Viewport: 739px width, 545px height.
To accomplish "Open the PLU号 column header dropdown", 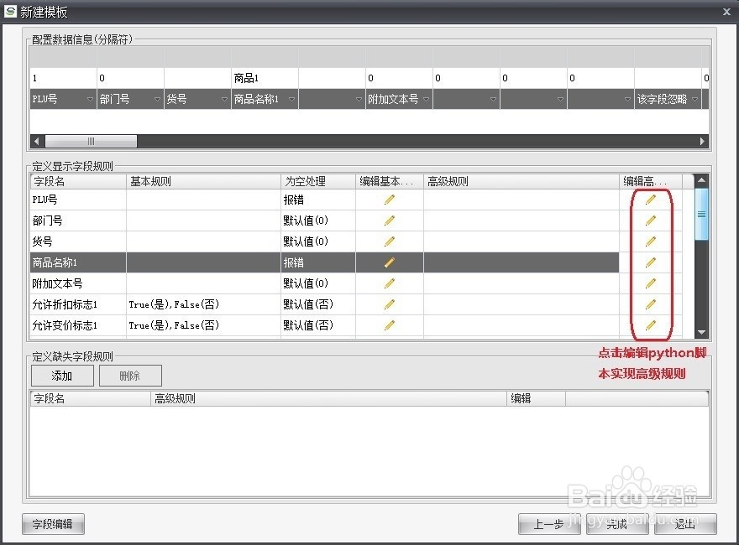I will [x=88, y=98].
